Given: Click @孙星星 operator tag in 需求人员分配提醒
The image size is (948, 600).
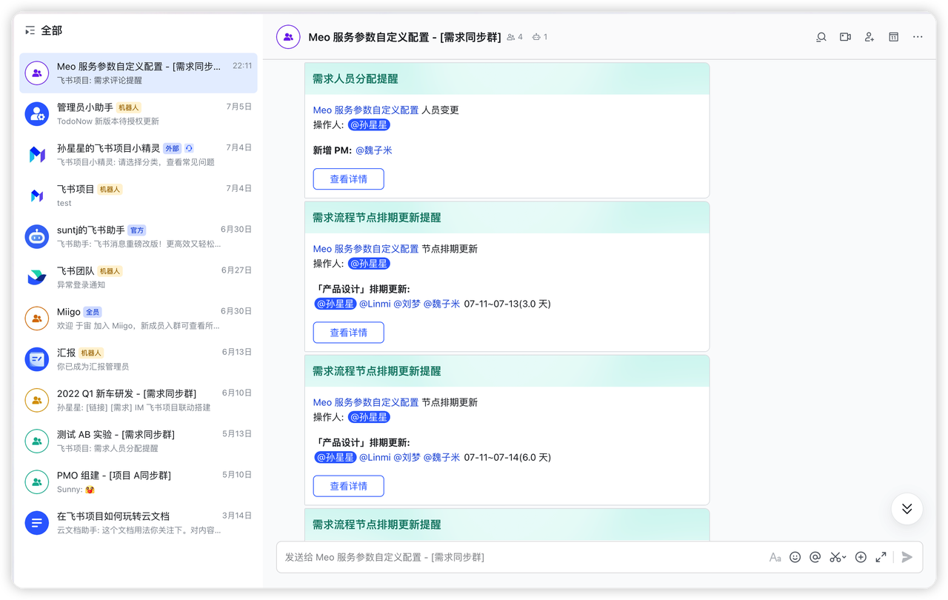Looking at the screenshot, I should (x=369, y=124).
